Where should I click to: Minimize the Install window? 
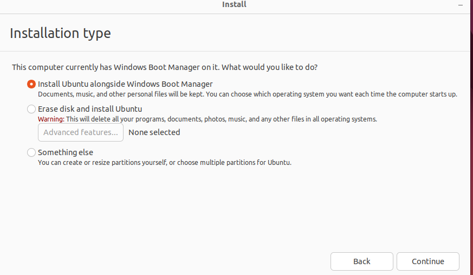(461, 5)
